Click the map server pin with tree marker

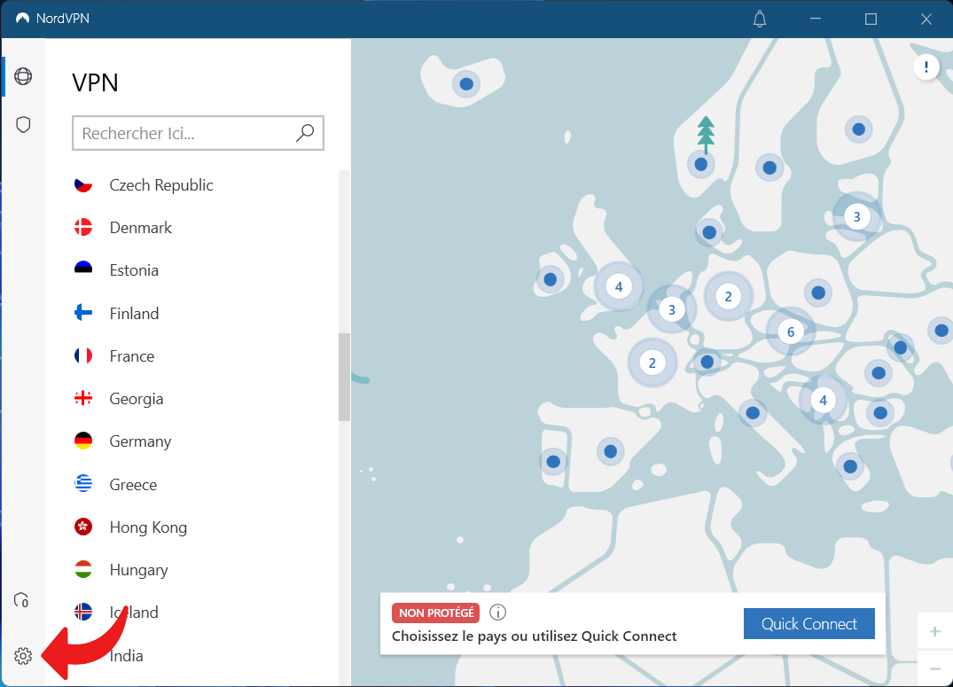click(701, 163)
